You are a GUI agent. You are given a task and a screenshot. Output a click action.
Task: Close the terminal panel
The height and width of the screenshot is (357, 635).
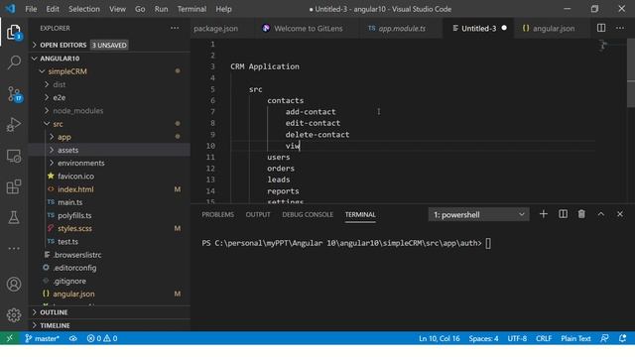coord(620,214)
